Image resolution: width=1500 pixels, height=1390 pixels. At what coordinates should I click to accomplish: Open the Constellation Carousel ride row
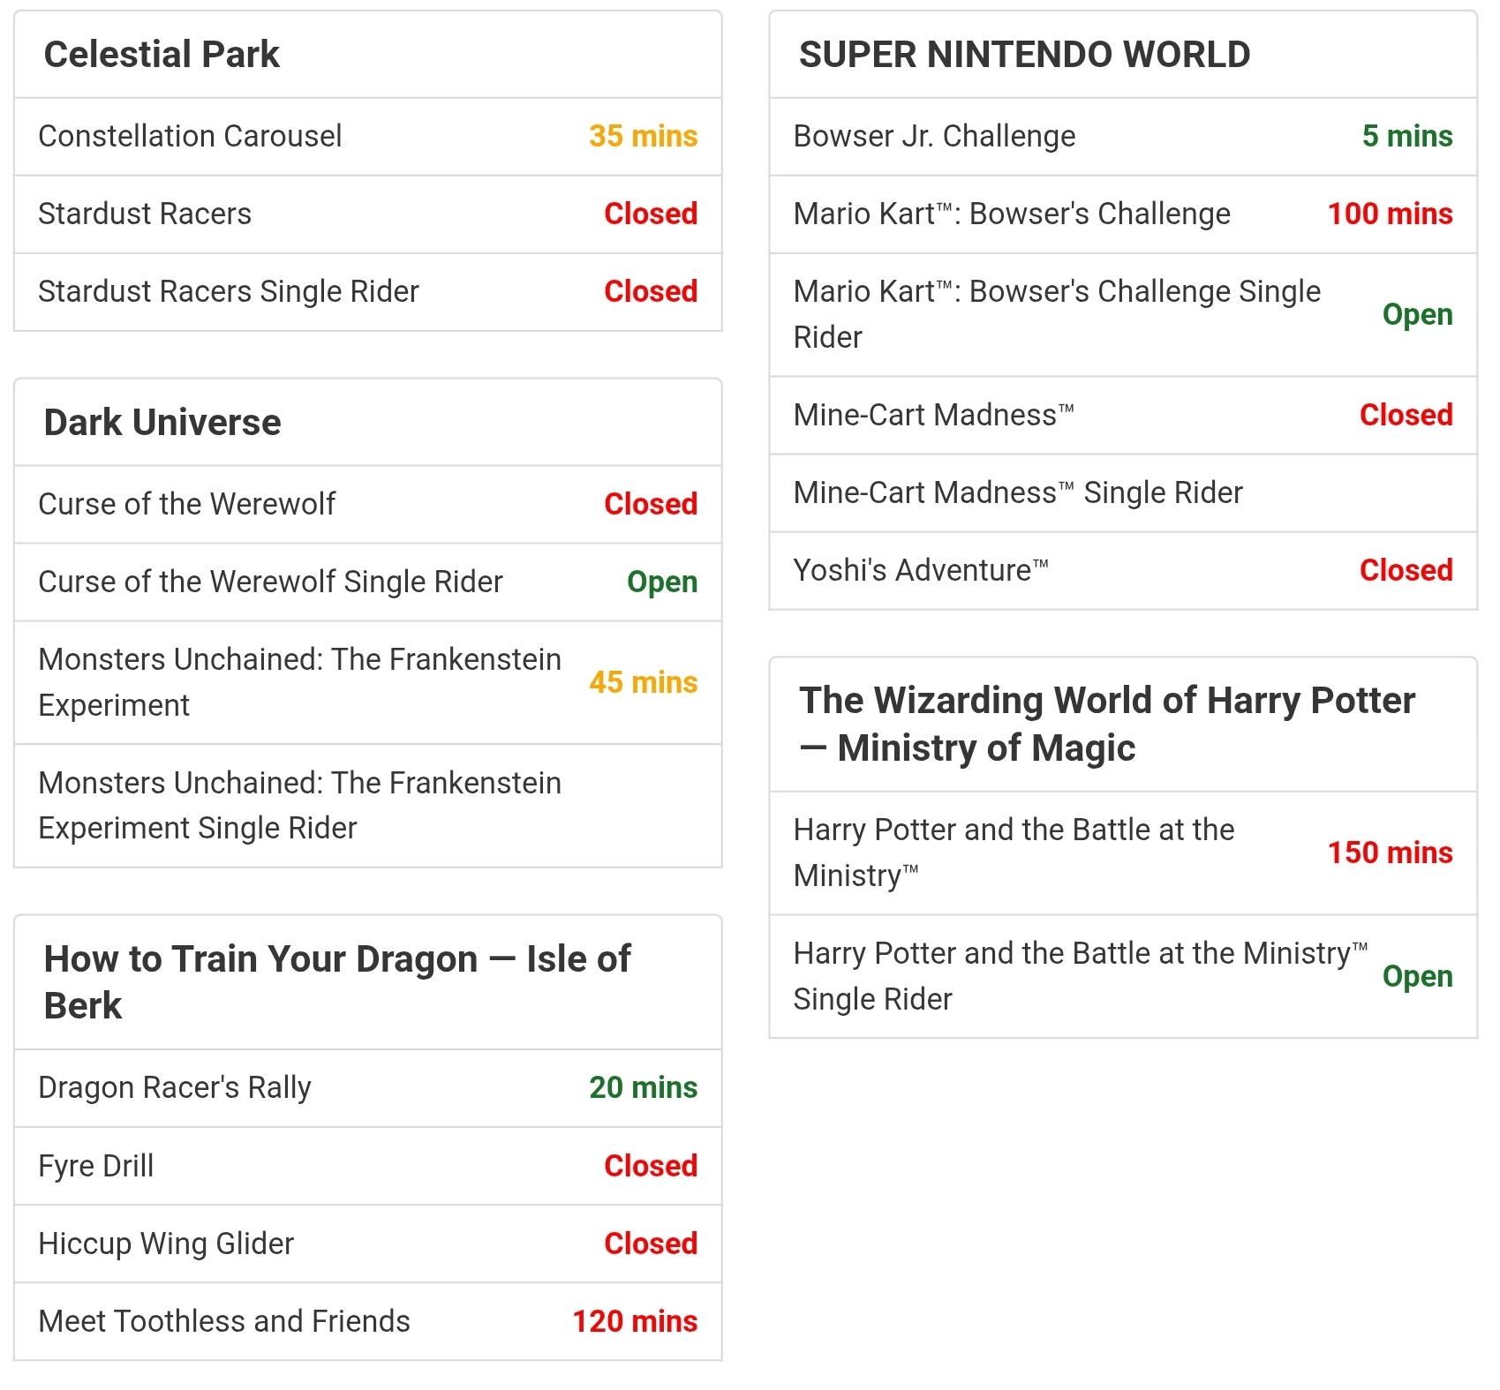click(x=367, y=137)
